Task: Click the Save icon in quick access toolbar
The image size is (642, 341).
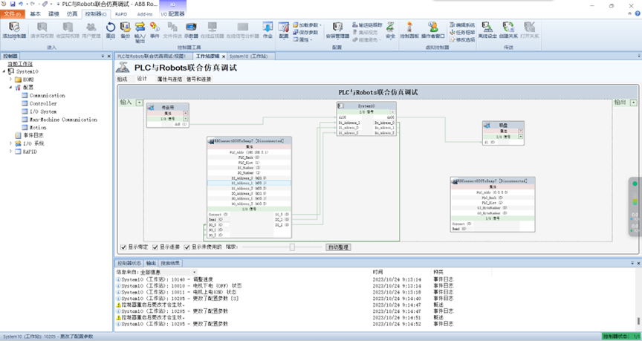Action: [x=13, y=4]
